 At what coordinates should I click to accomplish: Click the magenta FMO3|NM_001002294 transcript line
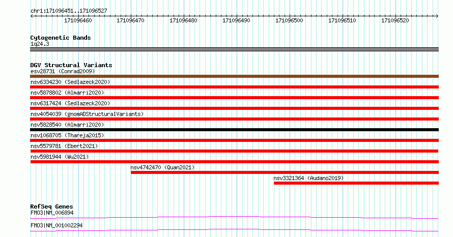pyautogui.click(x=234, y=230)
